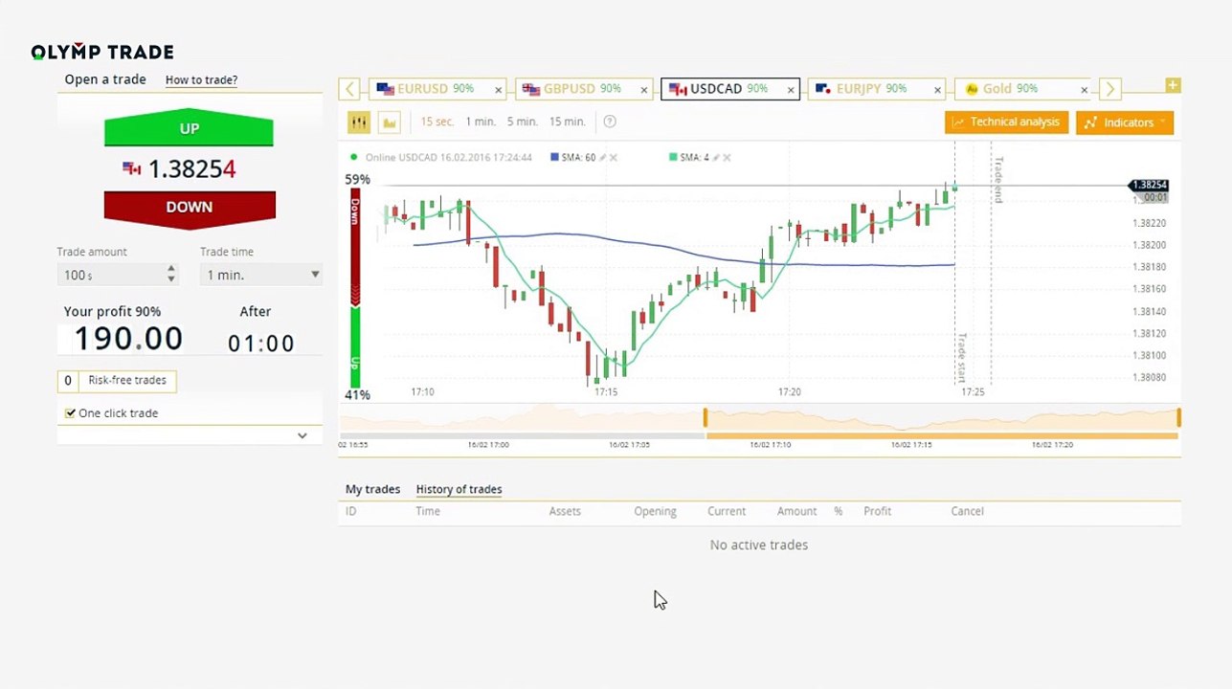
Task: Click the red Down sentiment bar
Action: (355, 246)
